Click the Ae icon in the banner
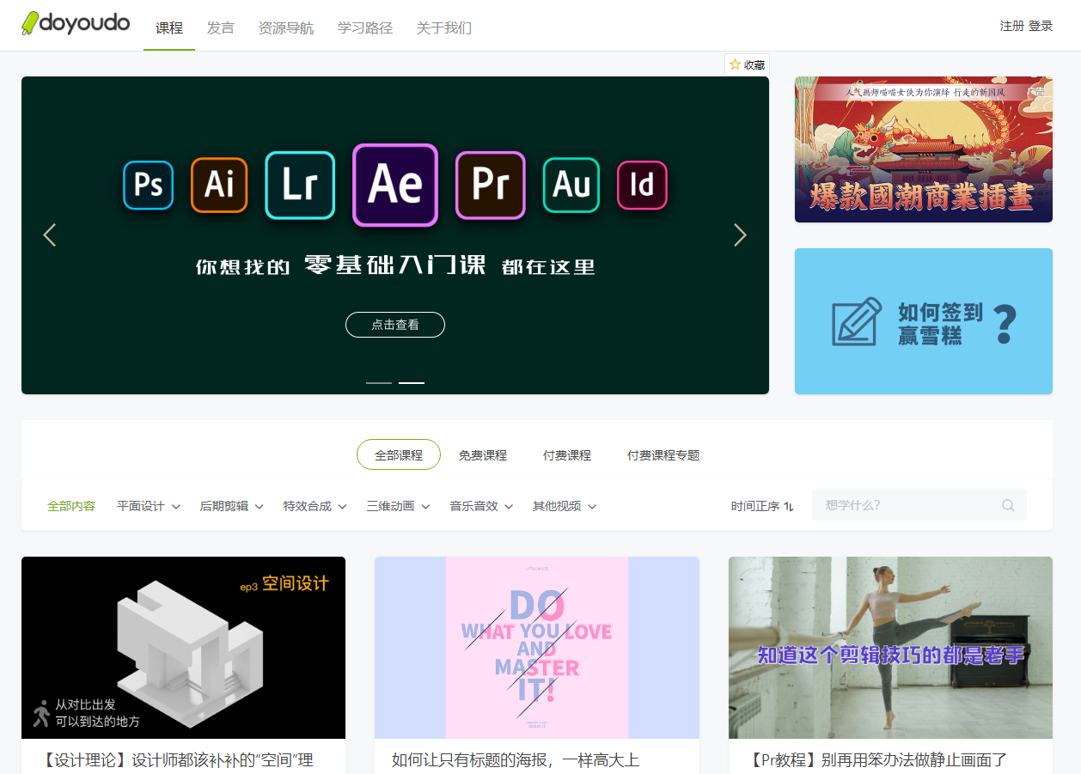The width and height of the screenshot is (1081, 774). pyautogui.click(x=394, y=185)
